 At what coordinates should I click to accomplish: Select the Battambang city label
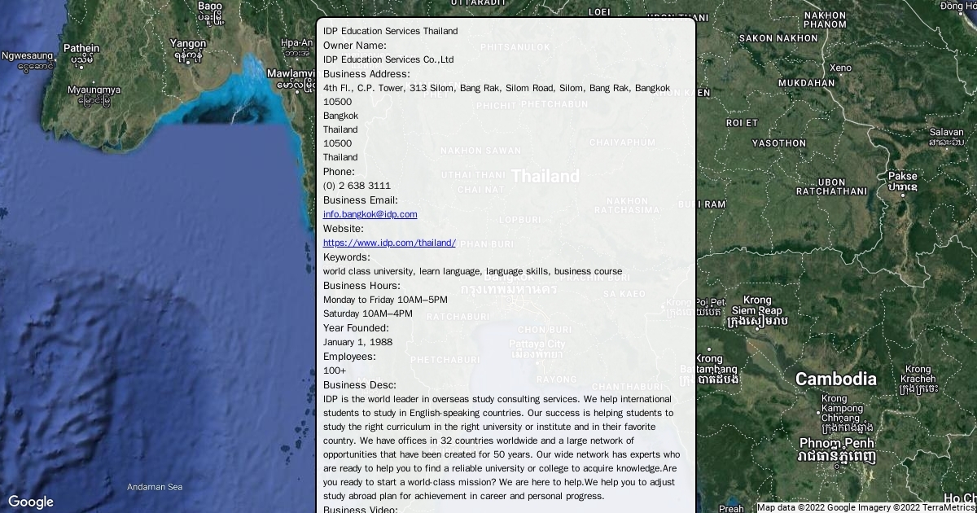coord(708,369)
